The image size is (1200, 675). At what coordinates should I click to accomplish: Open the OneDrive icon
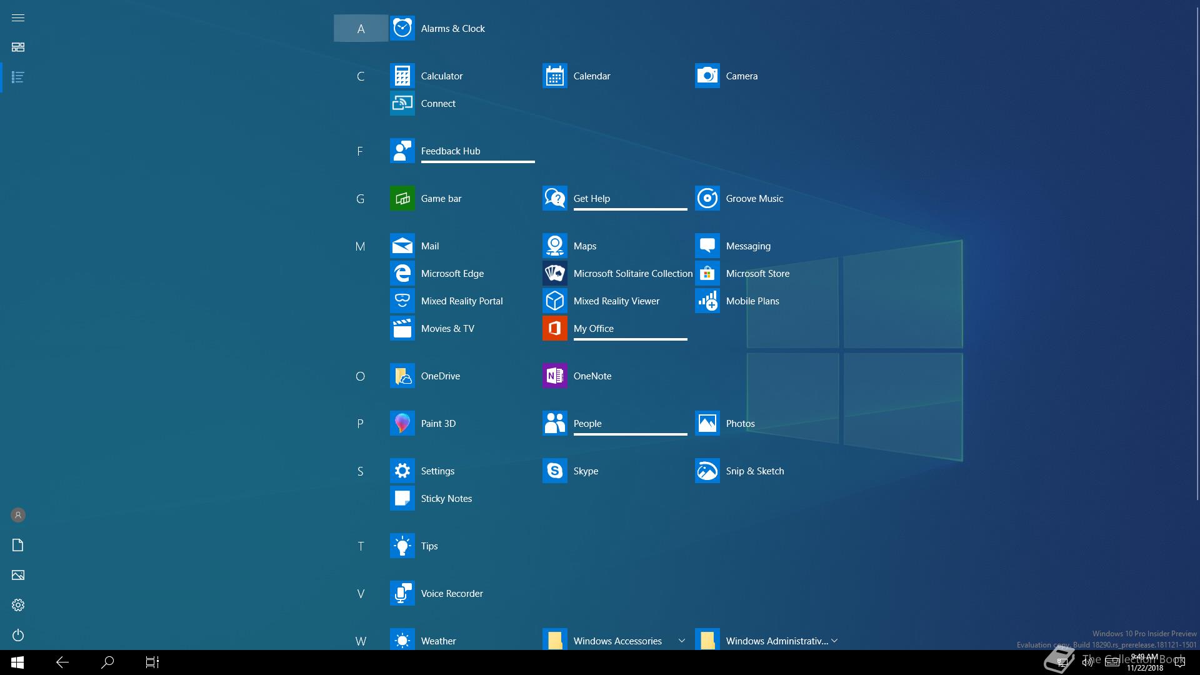tap(402, 376)
